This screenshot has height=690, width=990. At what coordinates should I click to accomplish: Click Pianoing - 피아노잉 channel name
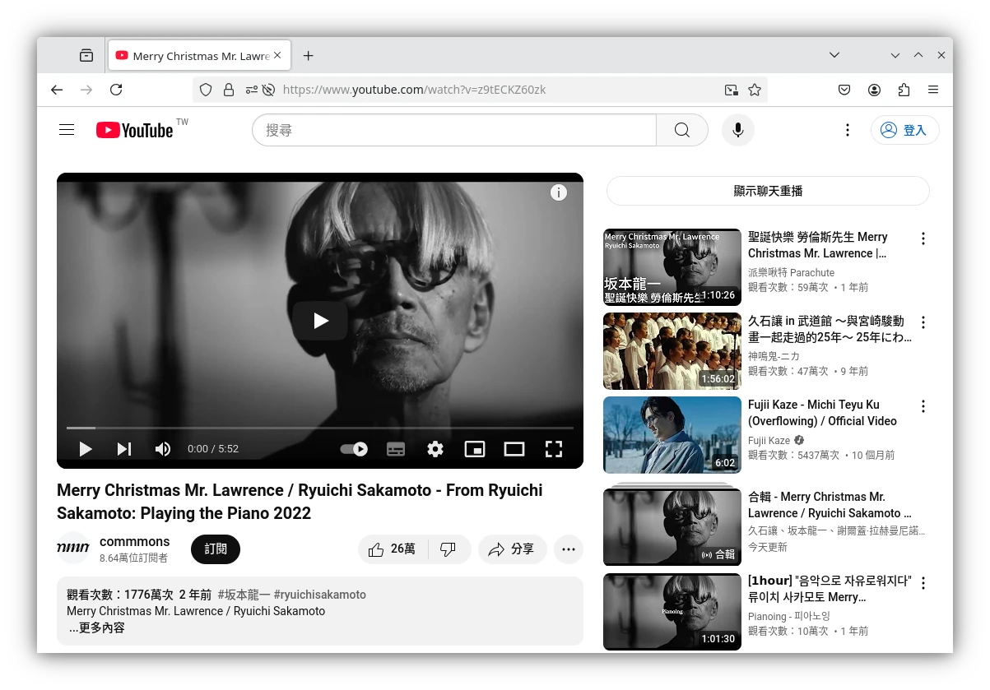tap(789, 616)
